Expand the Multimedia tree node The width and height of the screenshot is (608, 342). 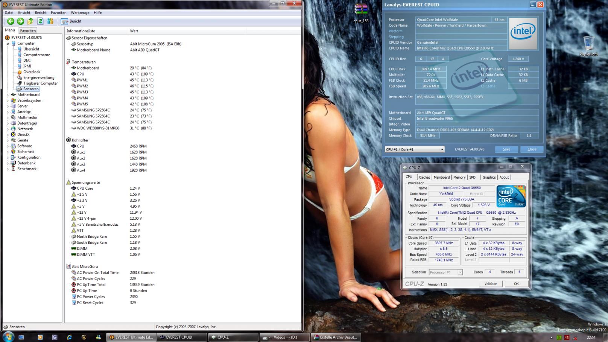(8, 117)
